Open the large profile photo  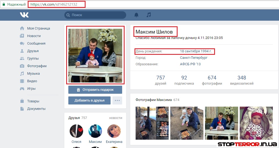(x=95, y=55)
